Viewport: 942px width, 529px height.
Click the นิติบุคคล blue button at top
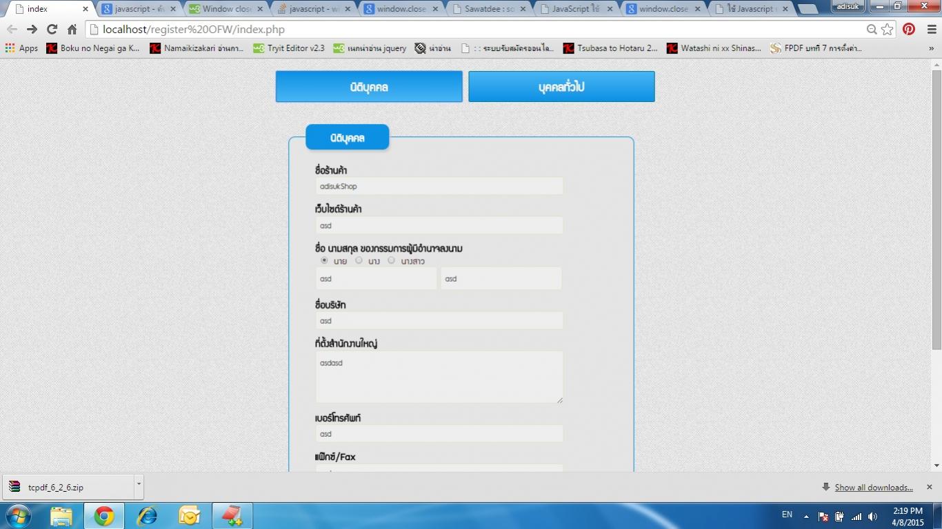[x=369, y=87]
